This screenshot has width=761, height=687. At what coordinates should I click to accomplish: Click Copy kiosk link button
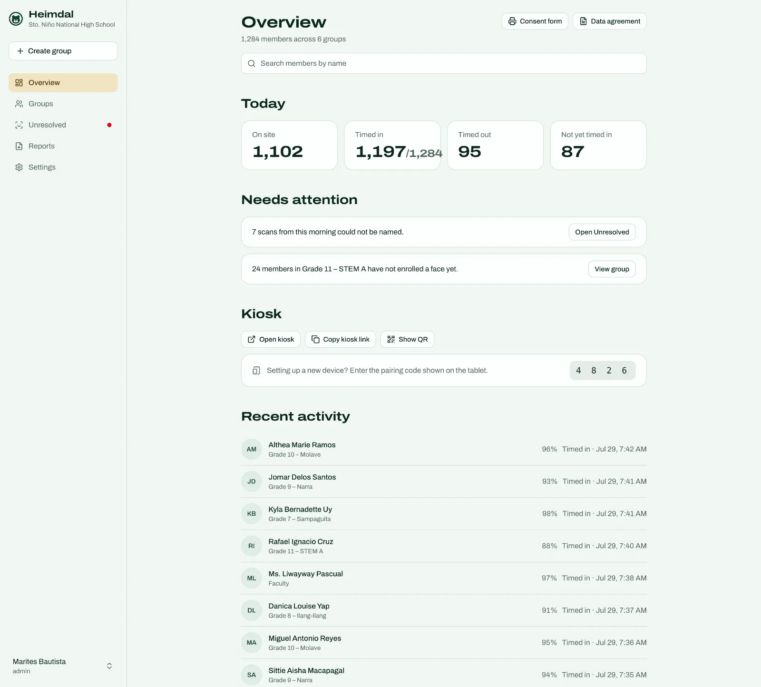[x=341, y=339]
